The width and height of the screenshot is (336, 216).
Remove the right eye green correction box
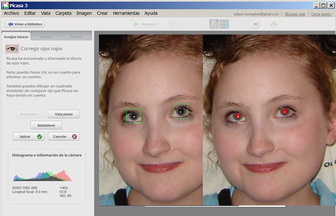point(181,111)
